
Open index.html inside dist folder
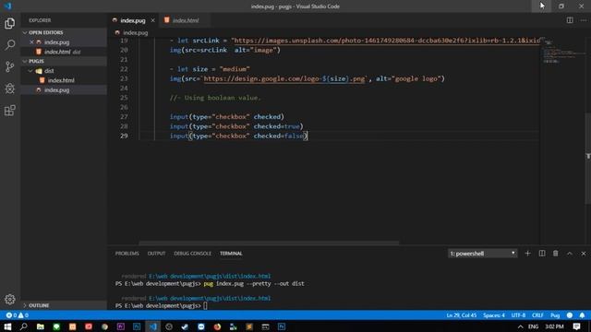point(64,80)
